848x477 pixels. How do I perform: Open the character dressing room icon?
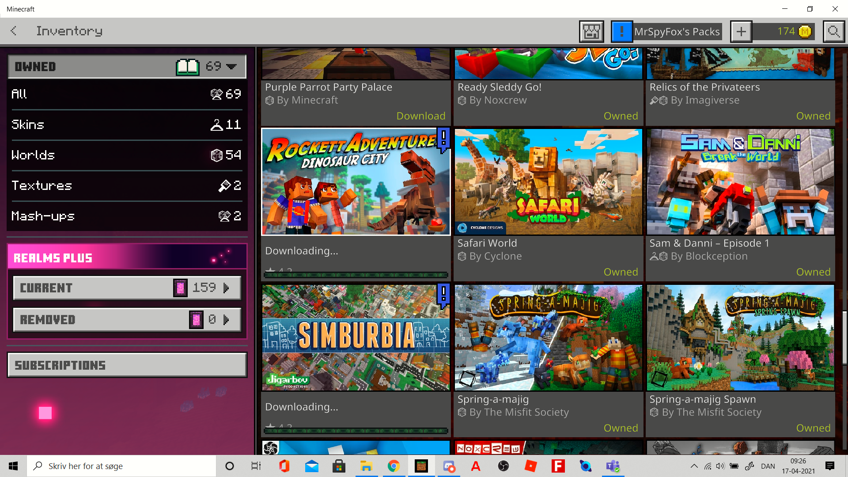[591, 32]
